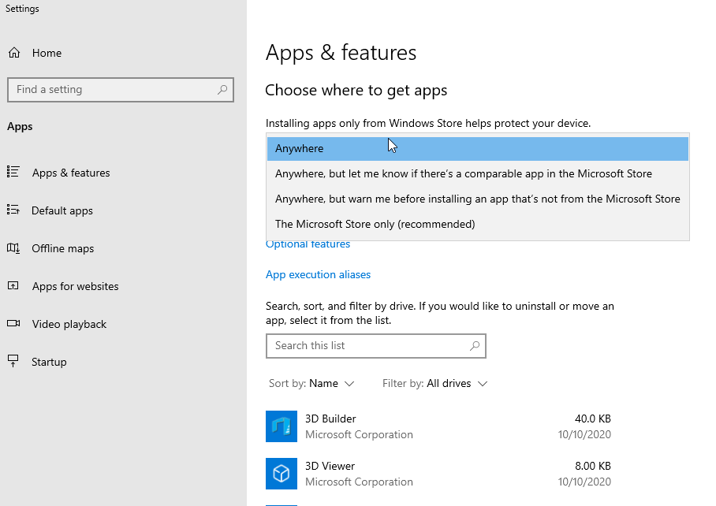Select the 3D Viewer app name
The height and width of the screenshot is (506, 716).
330,467
